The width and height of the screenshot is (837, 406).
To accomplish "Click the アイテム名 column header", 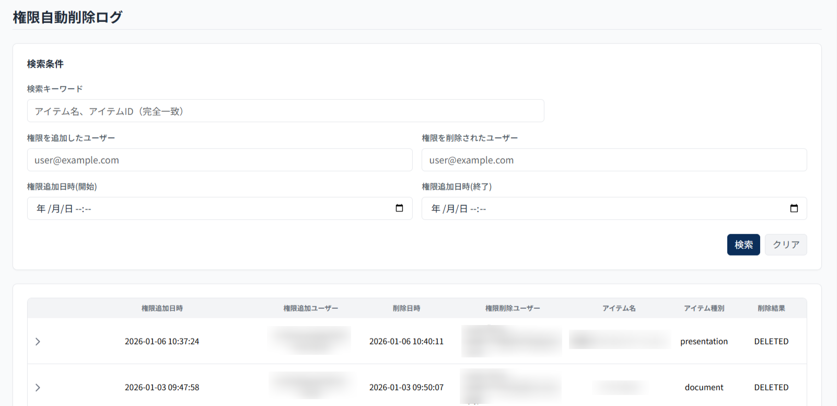I will (619, 309).
